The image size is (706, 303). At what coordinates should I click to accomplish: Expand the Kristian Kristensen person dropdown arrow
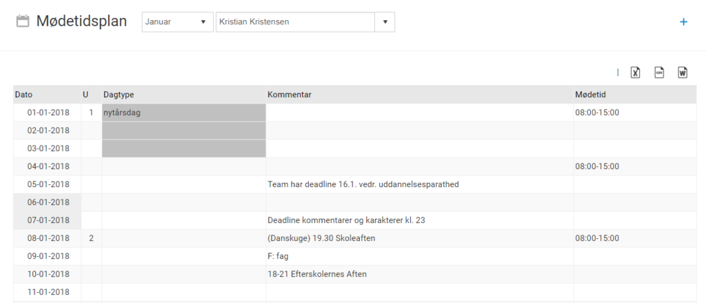(x=385, y=21)
